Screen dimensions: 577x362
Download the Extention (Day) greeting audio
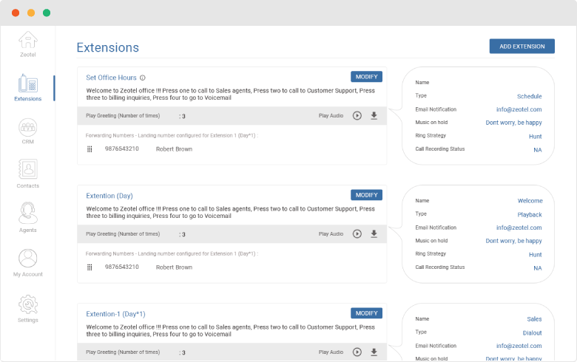point(374,234)
